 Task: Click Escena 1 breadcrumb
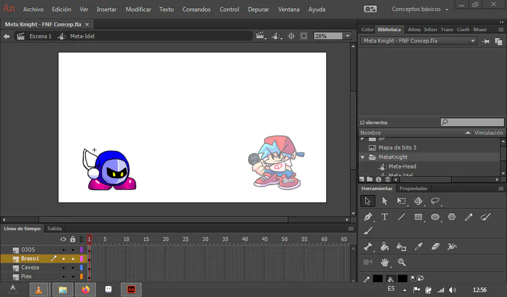click(40, 36)
